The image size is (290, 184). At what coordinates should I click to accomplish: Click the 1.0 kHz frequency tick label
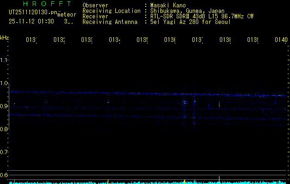(x=4, y=83)
